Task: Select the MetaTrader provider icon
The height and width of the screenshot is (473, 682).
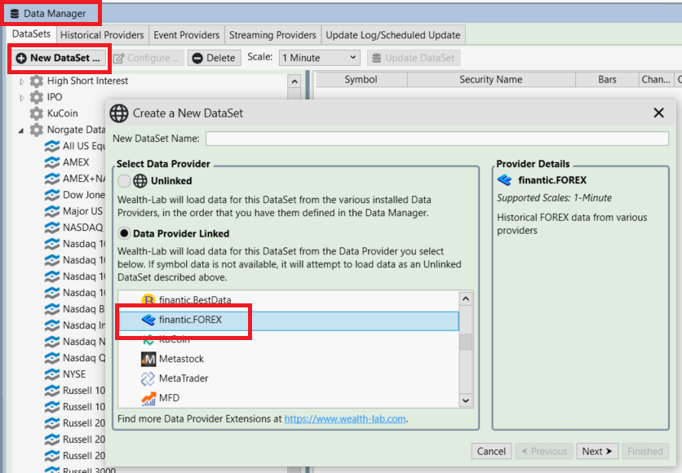Action: pos(148,378)
